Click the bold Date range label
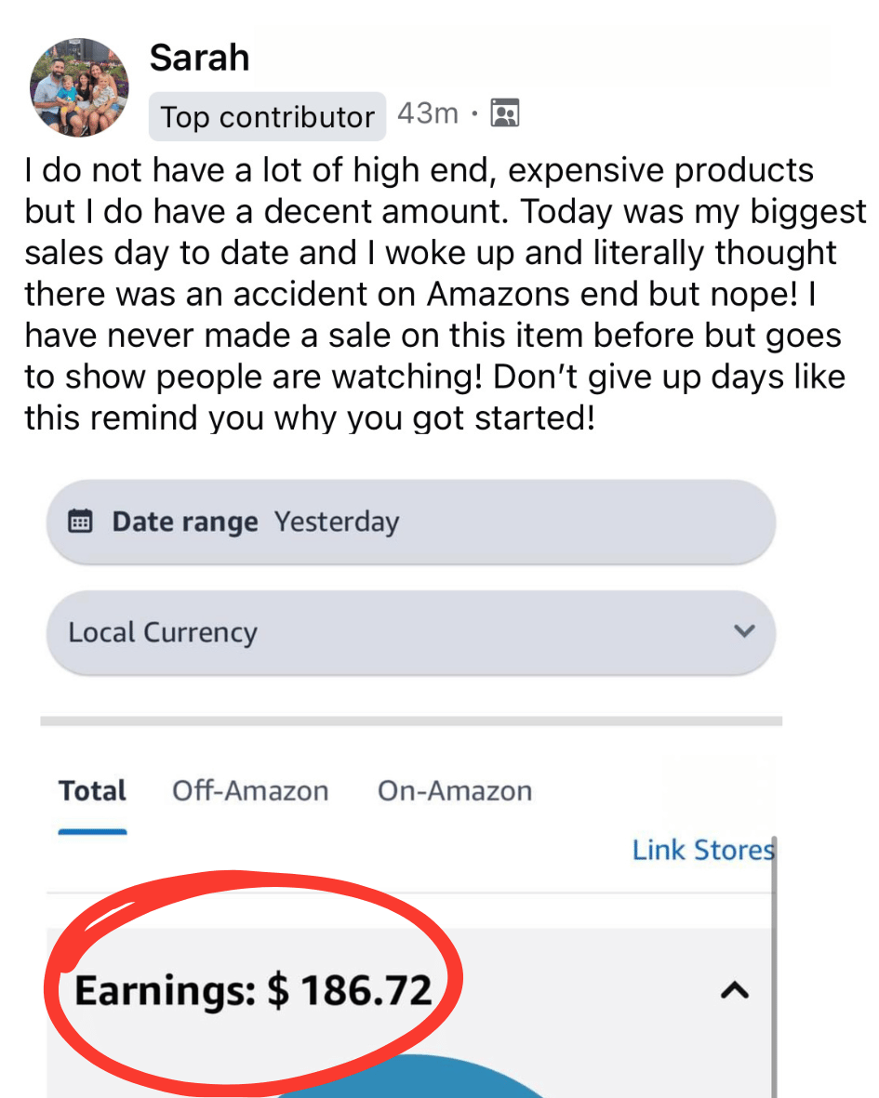Image resolution: width=879 pixels, height=1098 pixels. tap(184, 522)
